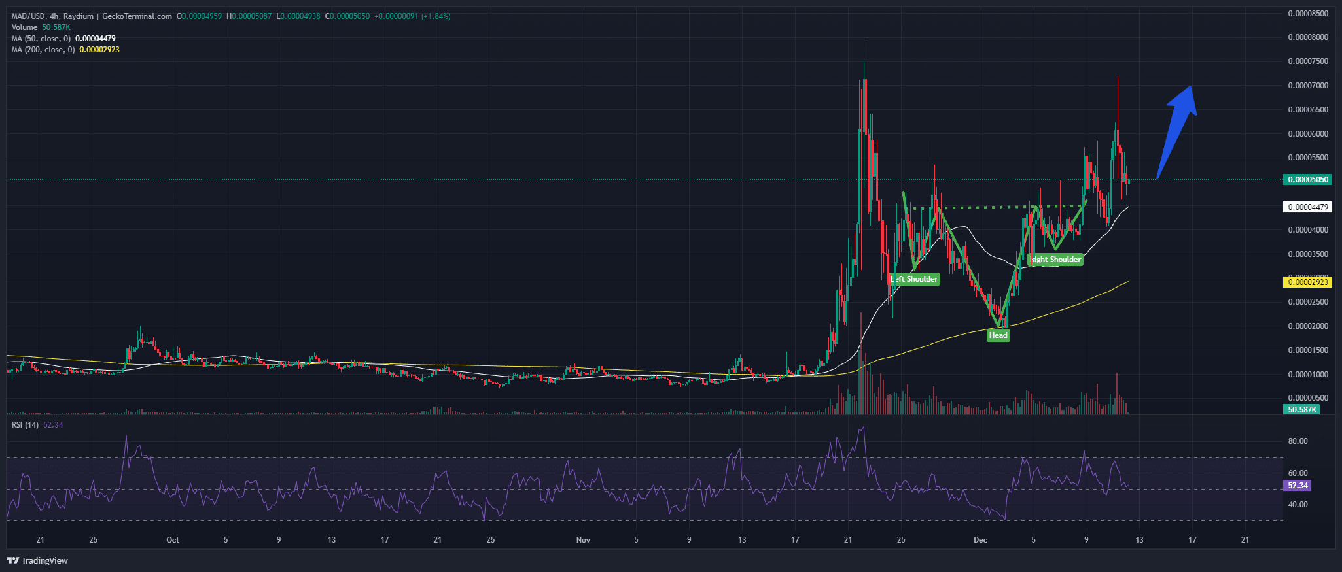Click the Left Shoulder pattern label

tap(914, 279)
